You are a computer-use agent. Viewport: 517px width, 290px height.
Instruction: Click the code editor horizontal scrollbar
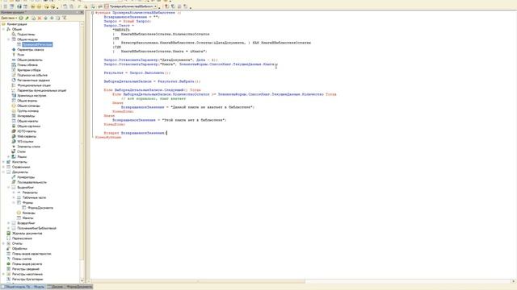coord(198,281)
